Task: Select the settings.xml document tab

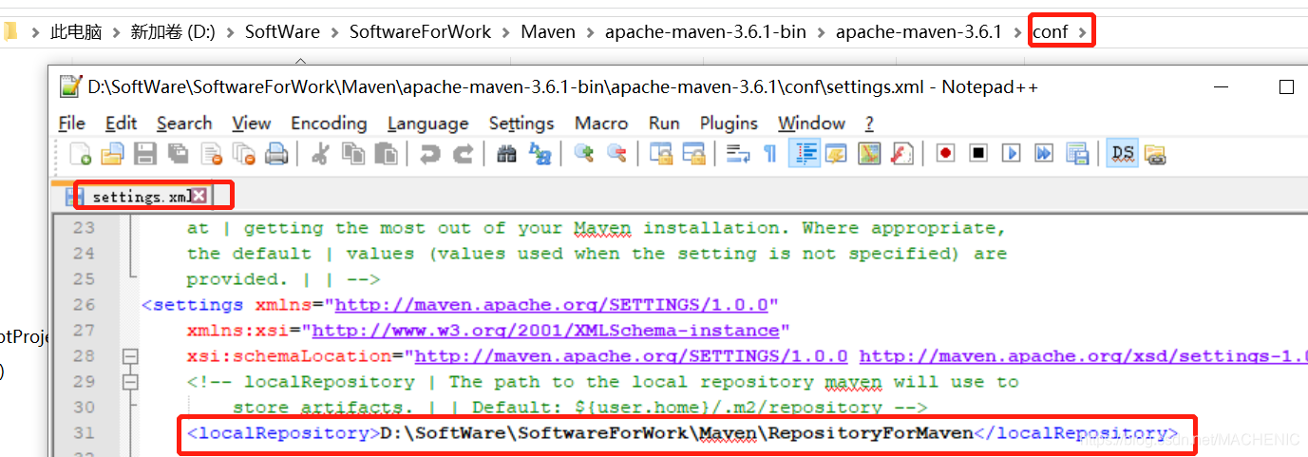Action: (135, 197)
